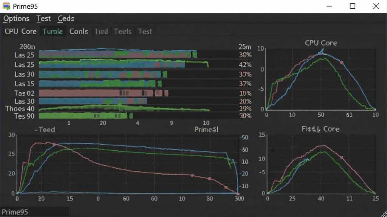Click the CPU Core chart title
The image size is (387, 217).
pos(321,43)
